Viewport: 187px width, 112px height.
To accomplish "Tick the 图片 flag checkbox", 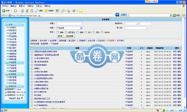I will pyautogui.click(x=94, y=32).
